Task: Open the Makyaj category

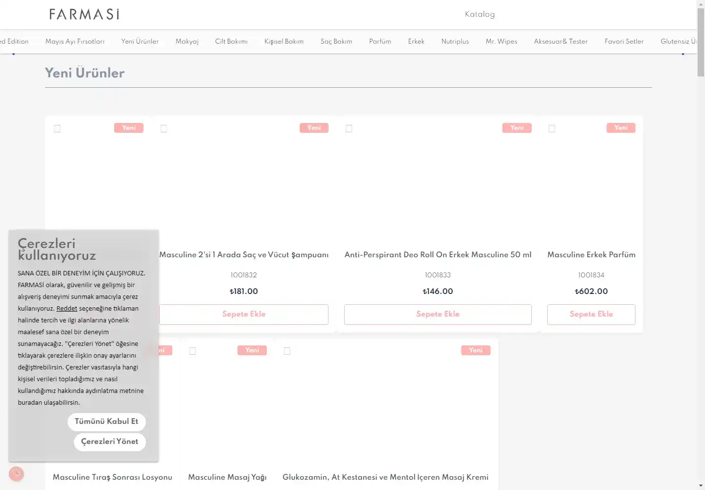Action: pos(187,41)
